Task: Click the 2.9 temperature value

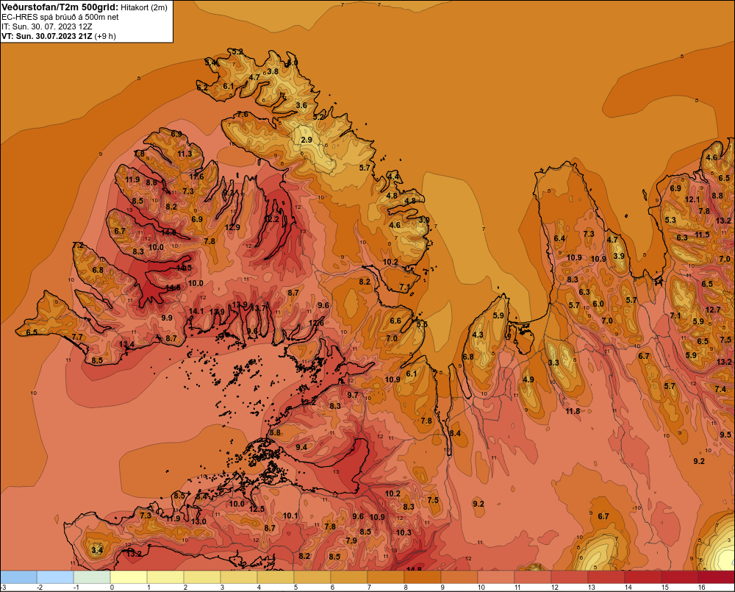Action: point(306,140)
